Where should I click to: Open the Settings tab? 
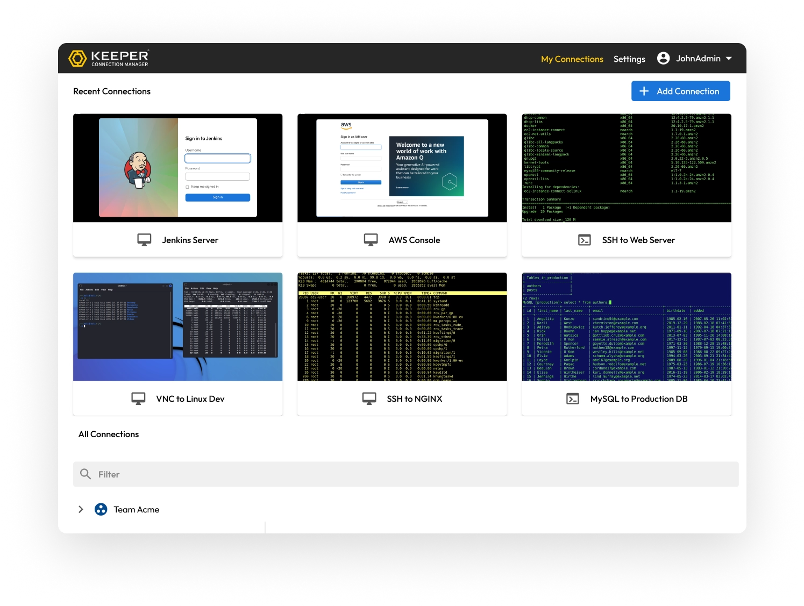point(629,59)
